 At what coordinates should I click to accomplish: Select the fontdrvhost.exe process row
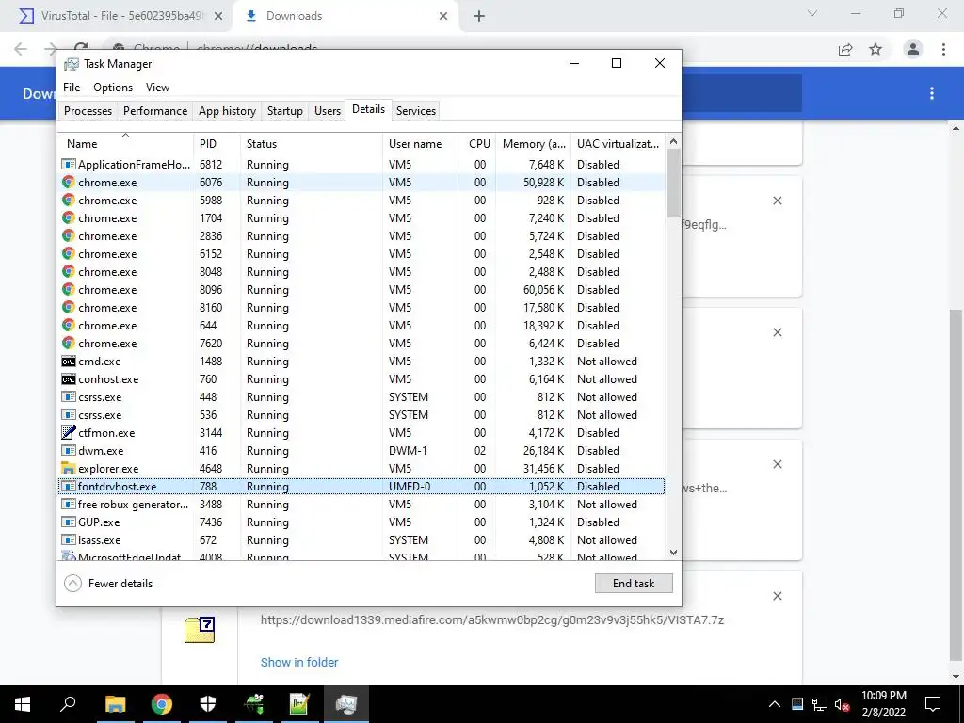point(361,487)
